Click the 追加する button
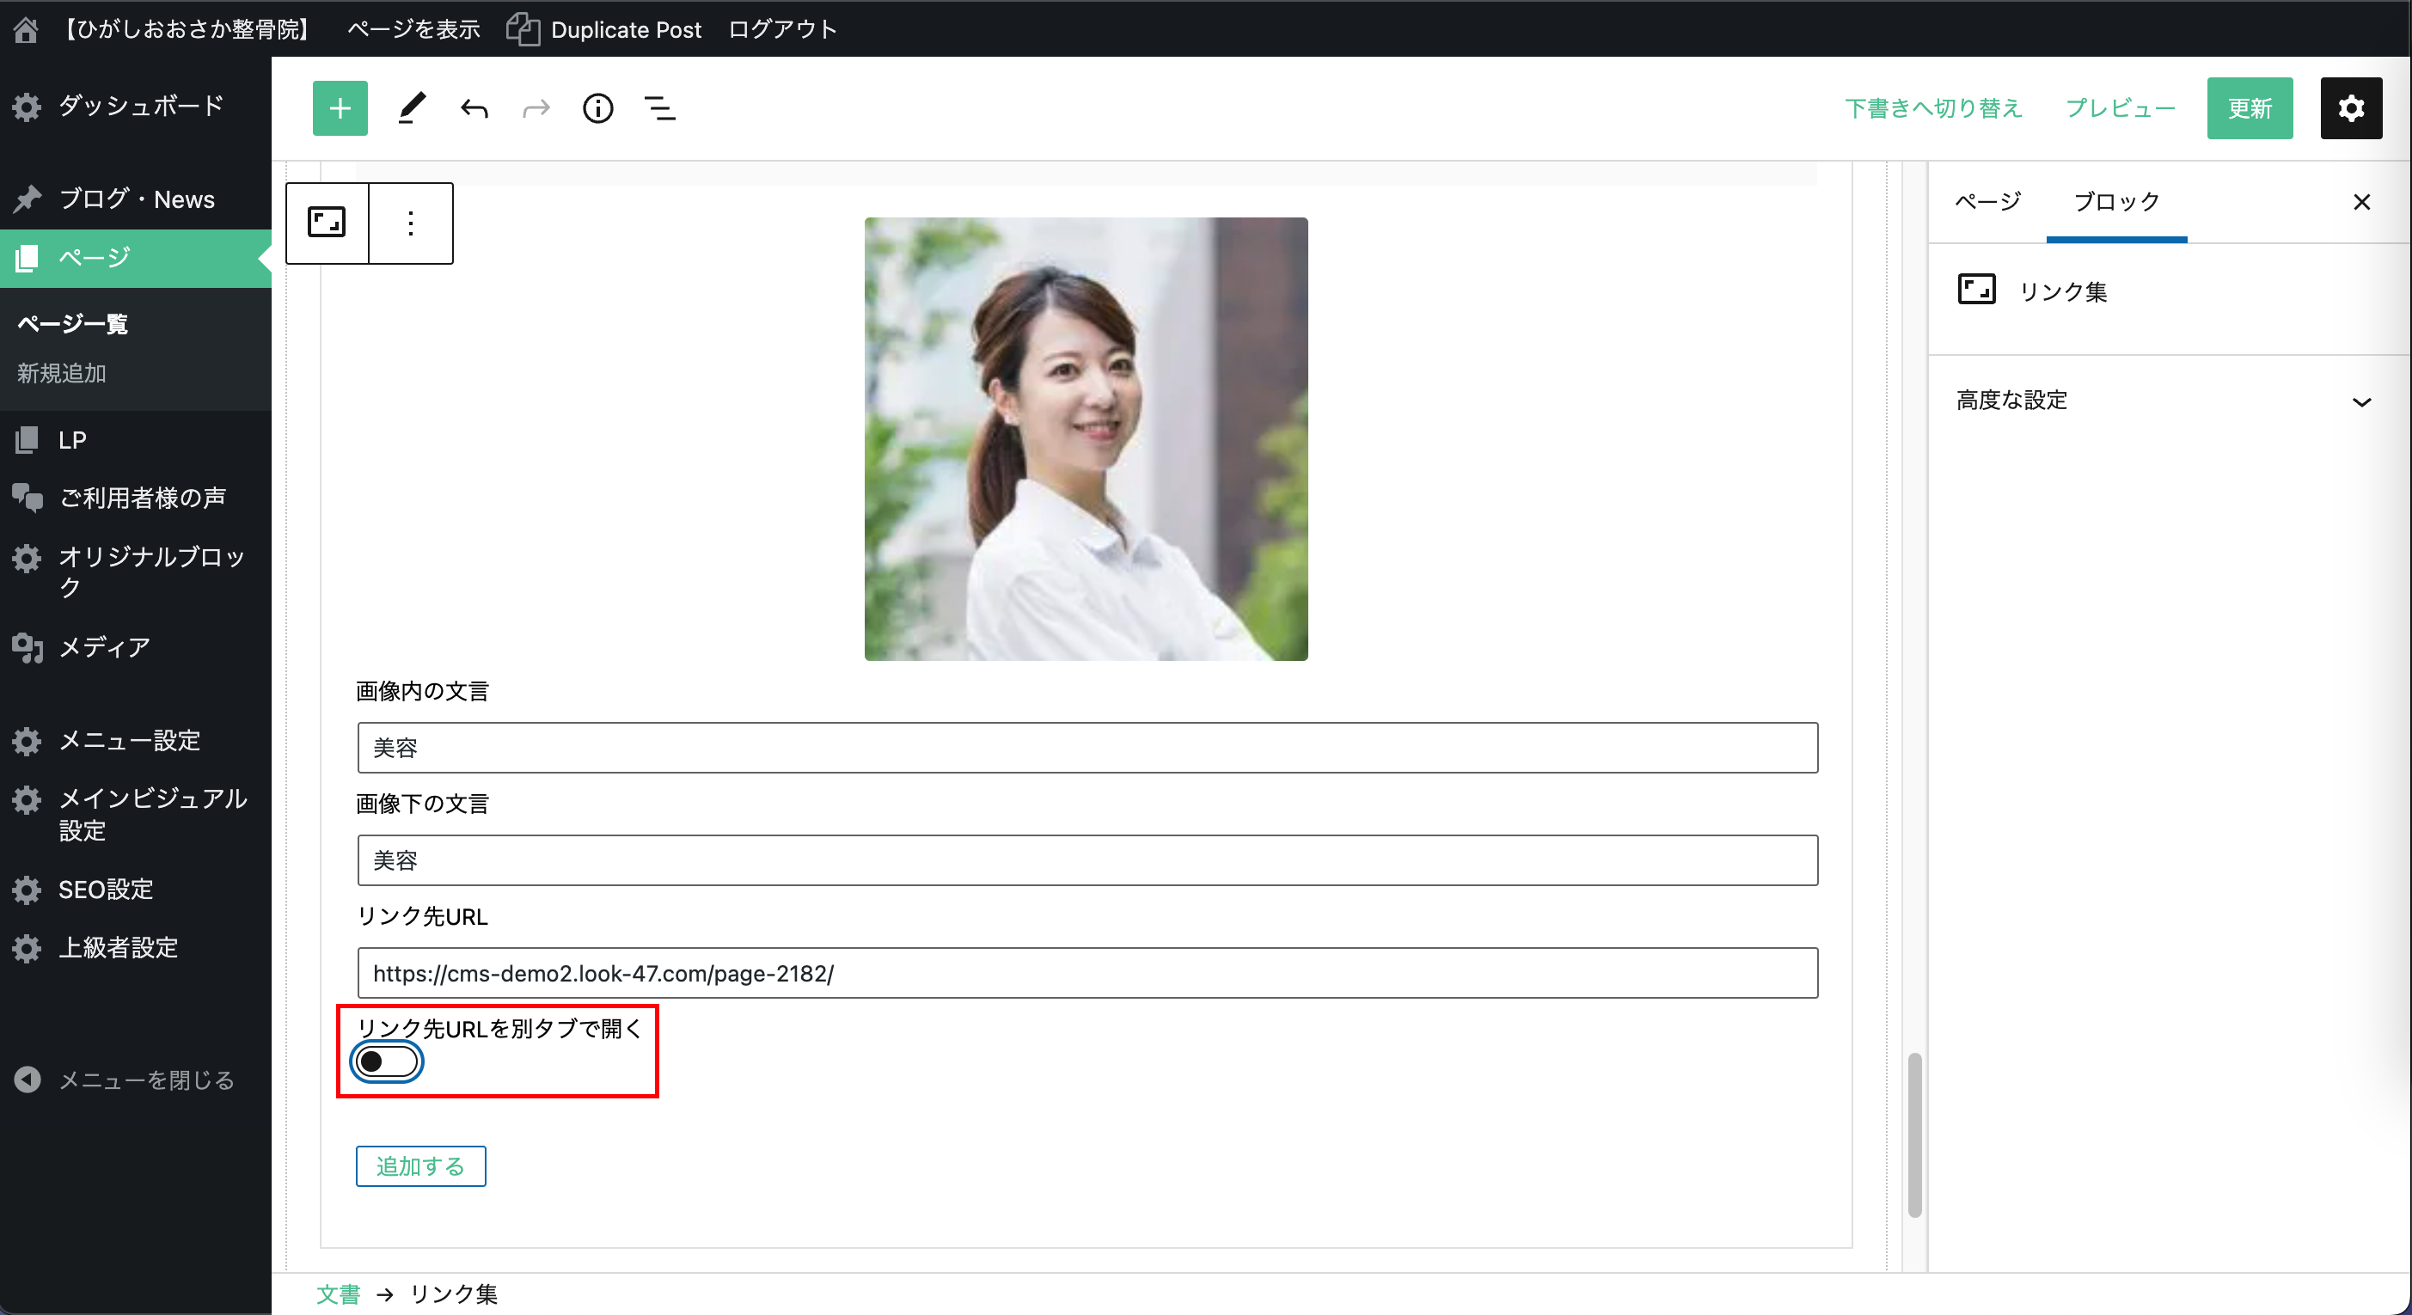Image resolution: width=2412 pixels, height=1315 pixels. pyautogui.click(x=420, y=1166)
